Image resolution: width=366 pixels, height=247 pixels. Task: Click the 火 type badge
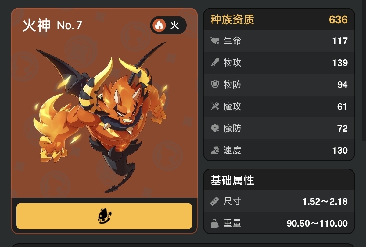click(x=168, y=25)
